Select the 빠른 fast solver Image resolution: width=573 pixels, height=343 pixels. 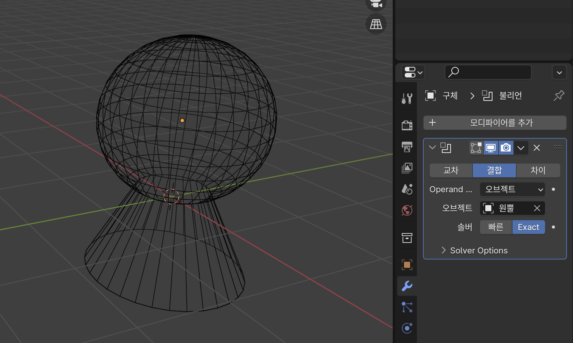(496, 227)
